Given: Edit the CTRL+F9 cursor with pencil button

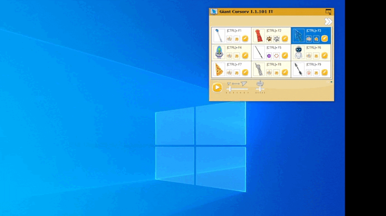Looking at the screenshot, I should [x=325, y=72].
